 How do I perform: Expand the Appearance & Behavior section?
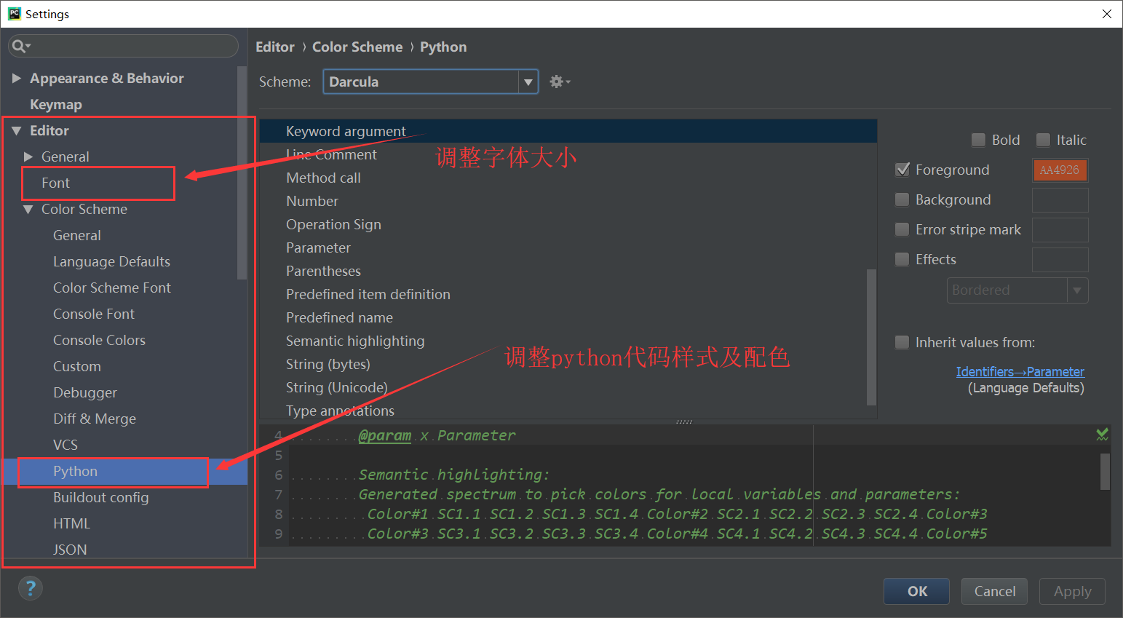[17, 78]
